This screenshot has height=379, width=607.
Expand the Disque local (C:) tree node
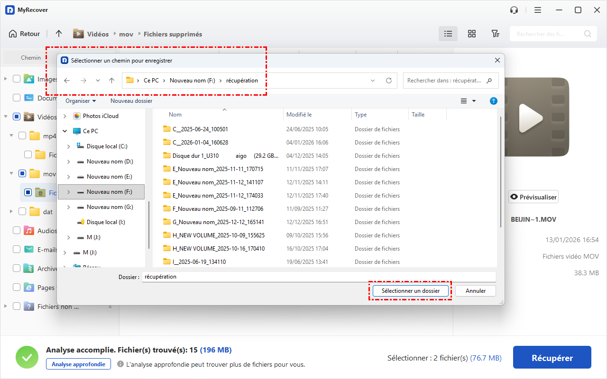(x=68, y=146)
